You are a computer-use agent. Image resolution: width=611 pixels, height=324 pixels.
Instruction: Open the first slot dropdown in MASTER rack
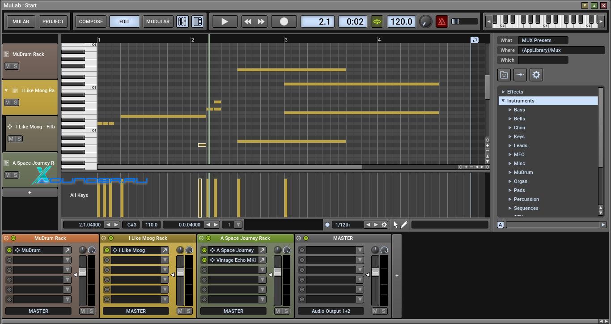[x=360, y=250]
